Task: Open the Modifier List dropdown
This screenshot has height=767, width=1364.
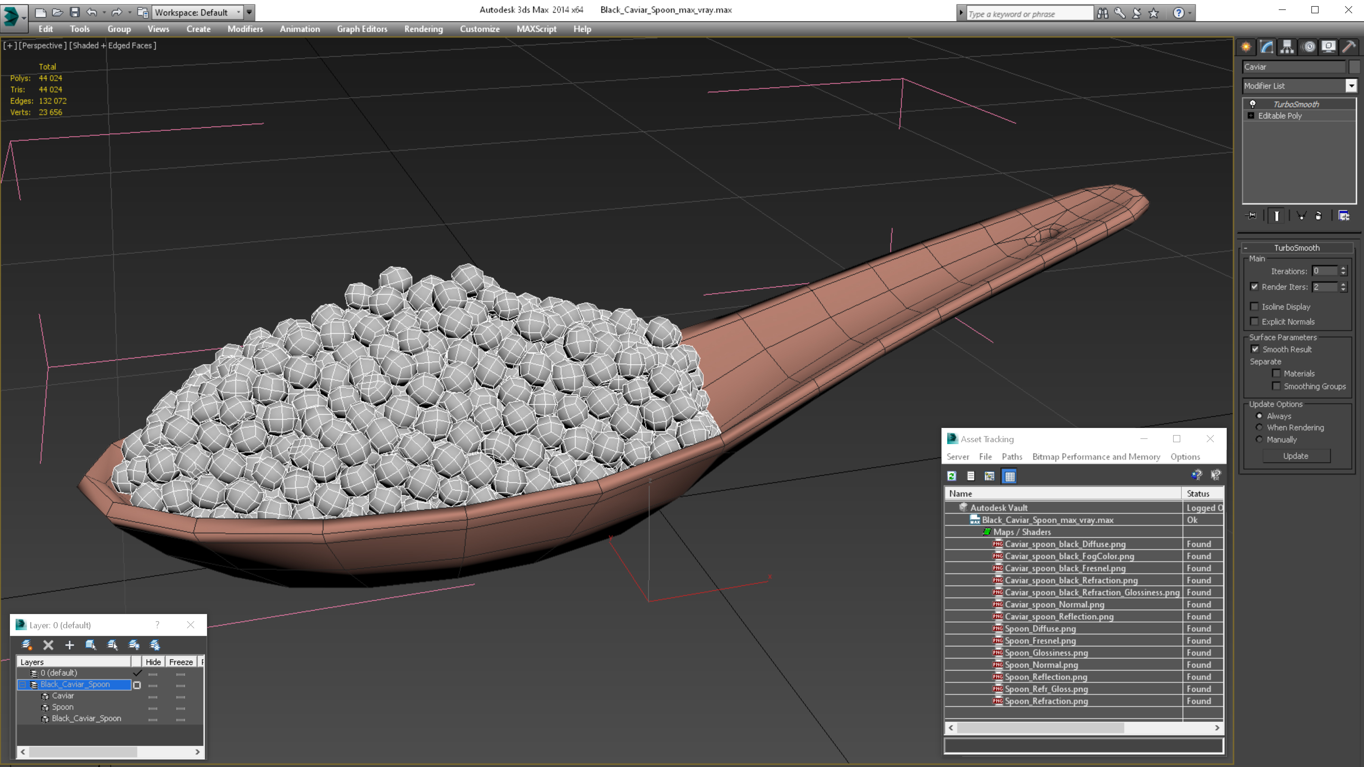Action: [1351, 86]
